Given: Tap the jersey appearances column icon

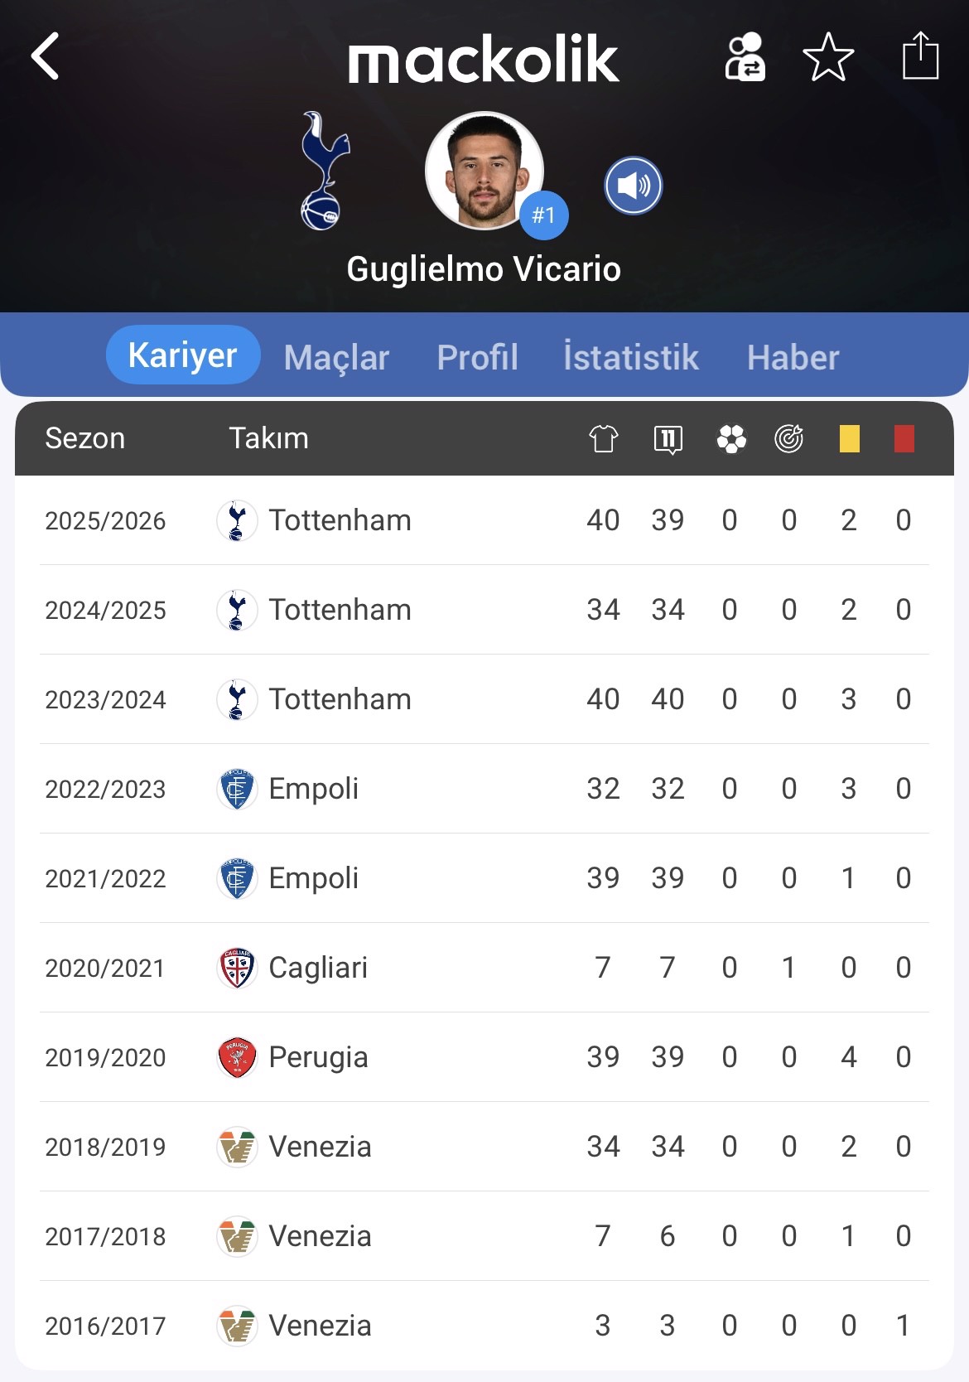Looking at the screenshot, I should (603, 438).
